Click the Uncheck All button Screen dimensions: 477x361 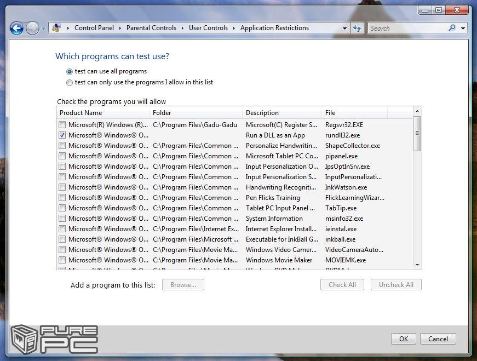[x=396, y=285]
